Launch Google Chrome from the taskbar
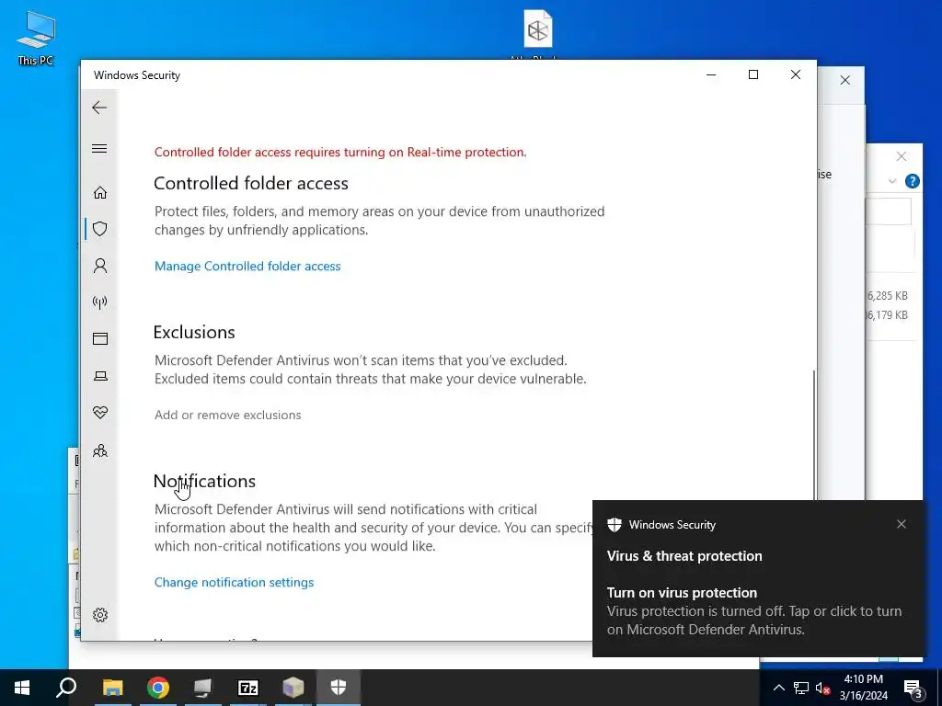 point(158,688)
